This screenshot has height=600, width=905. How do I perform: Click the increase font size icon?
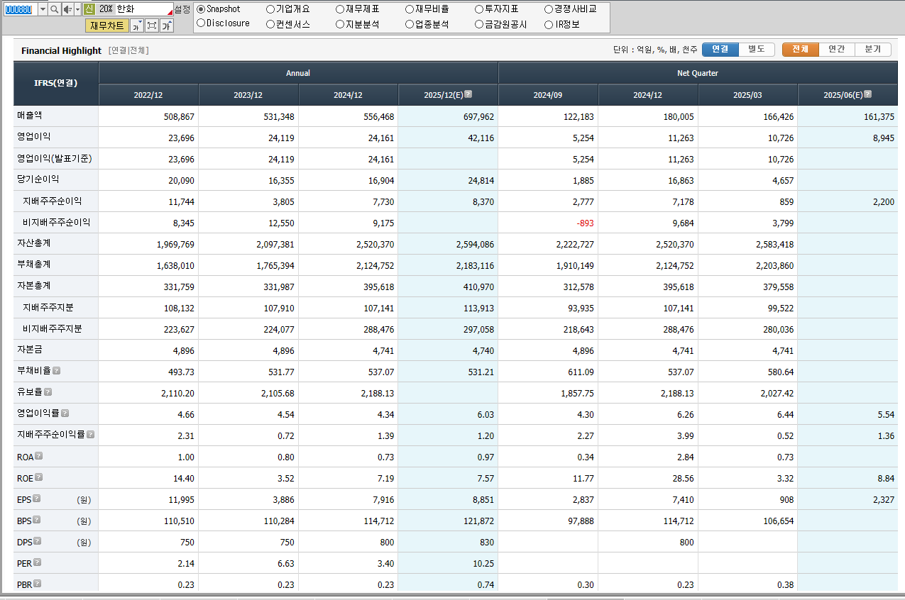click(165, 26)
